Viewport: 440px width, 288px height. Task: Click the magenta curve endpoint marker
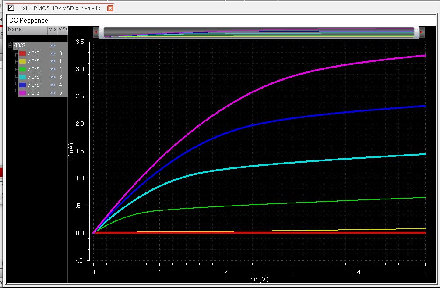pos(425,56)
